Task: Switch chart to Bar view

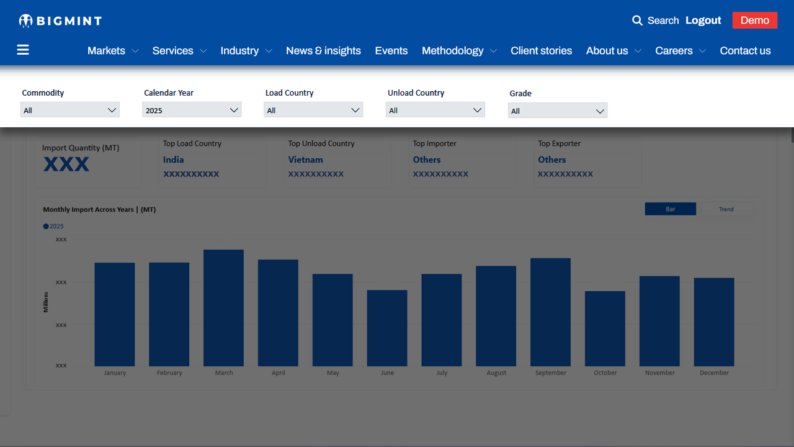Action: 670,209
